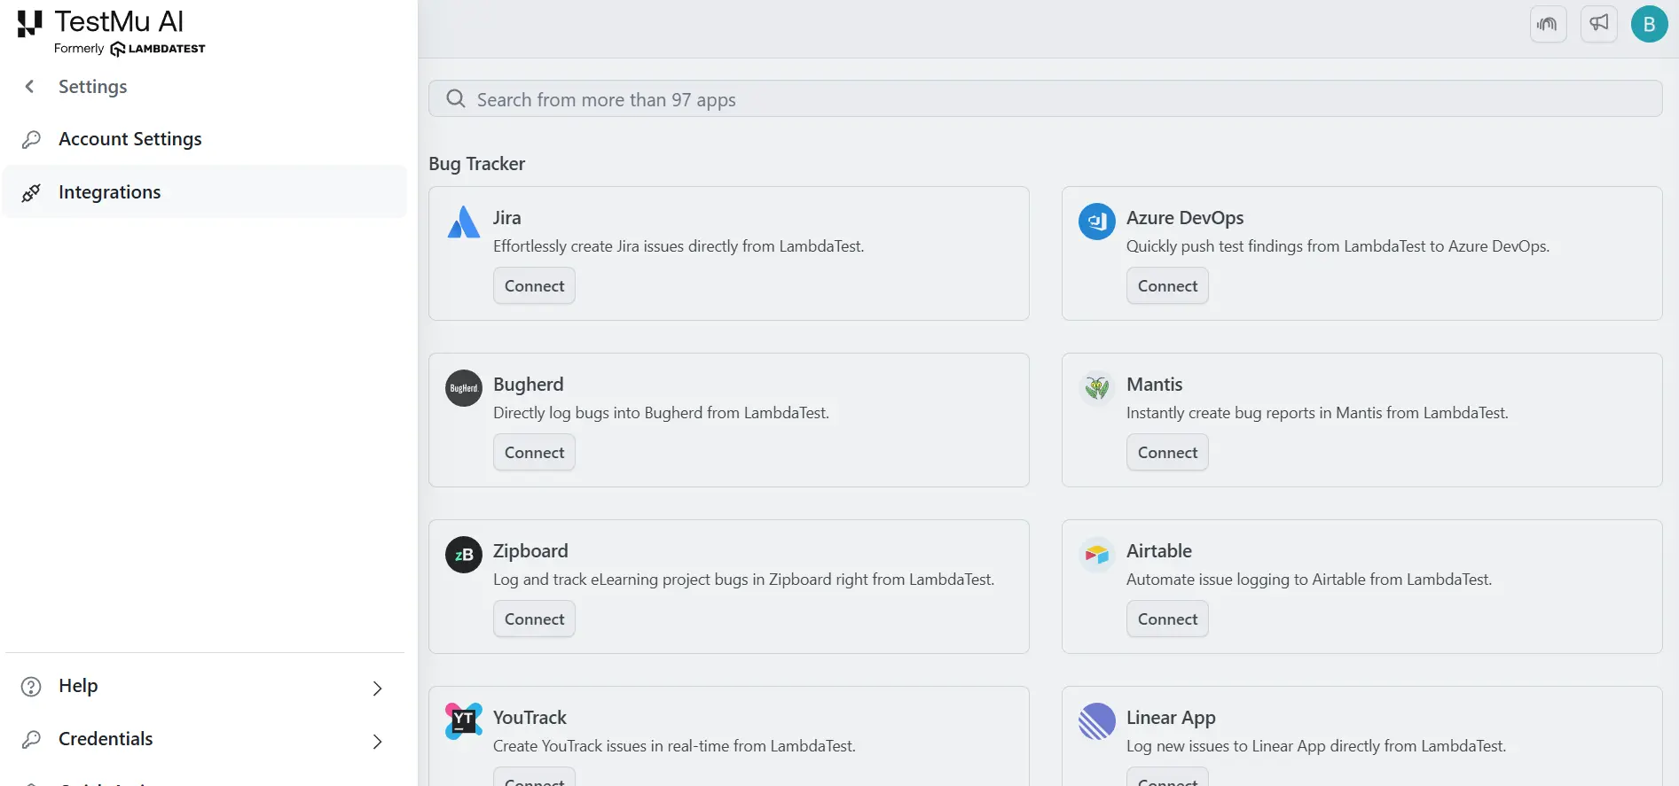This screenshot has width=1679, height=786.
Task: Click the Integrations plug icon
Action: coord(31,192)
